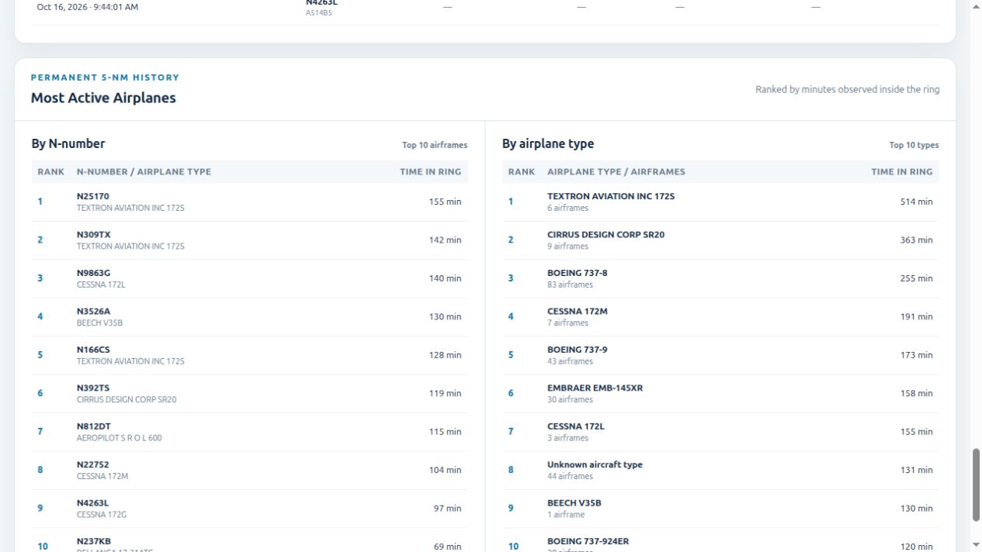Image resolution: width=982 pixels, height=552 pixels.
Task: Click the AIRPLANE TYPE / AIRFRAMES column header
Action: (x=616, y=172)
